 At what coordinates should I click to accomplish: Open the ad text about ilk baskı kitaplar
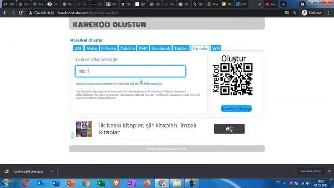point(147,129)
